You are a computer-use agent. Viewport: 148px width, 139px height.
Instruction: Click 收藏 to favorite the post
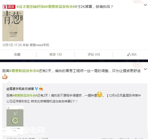(17, 54)
